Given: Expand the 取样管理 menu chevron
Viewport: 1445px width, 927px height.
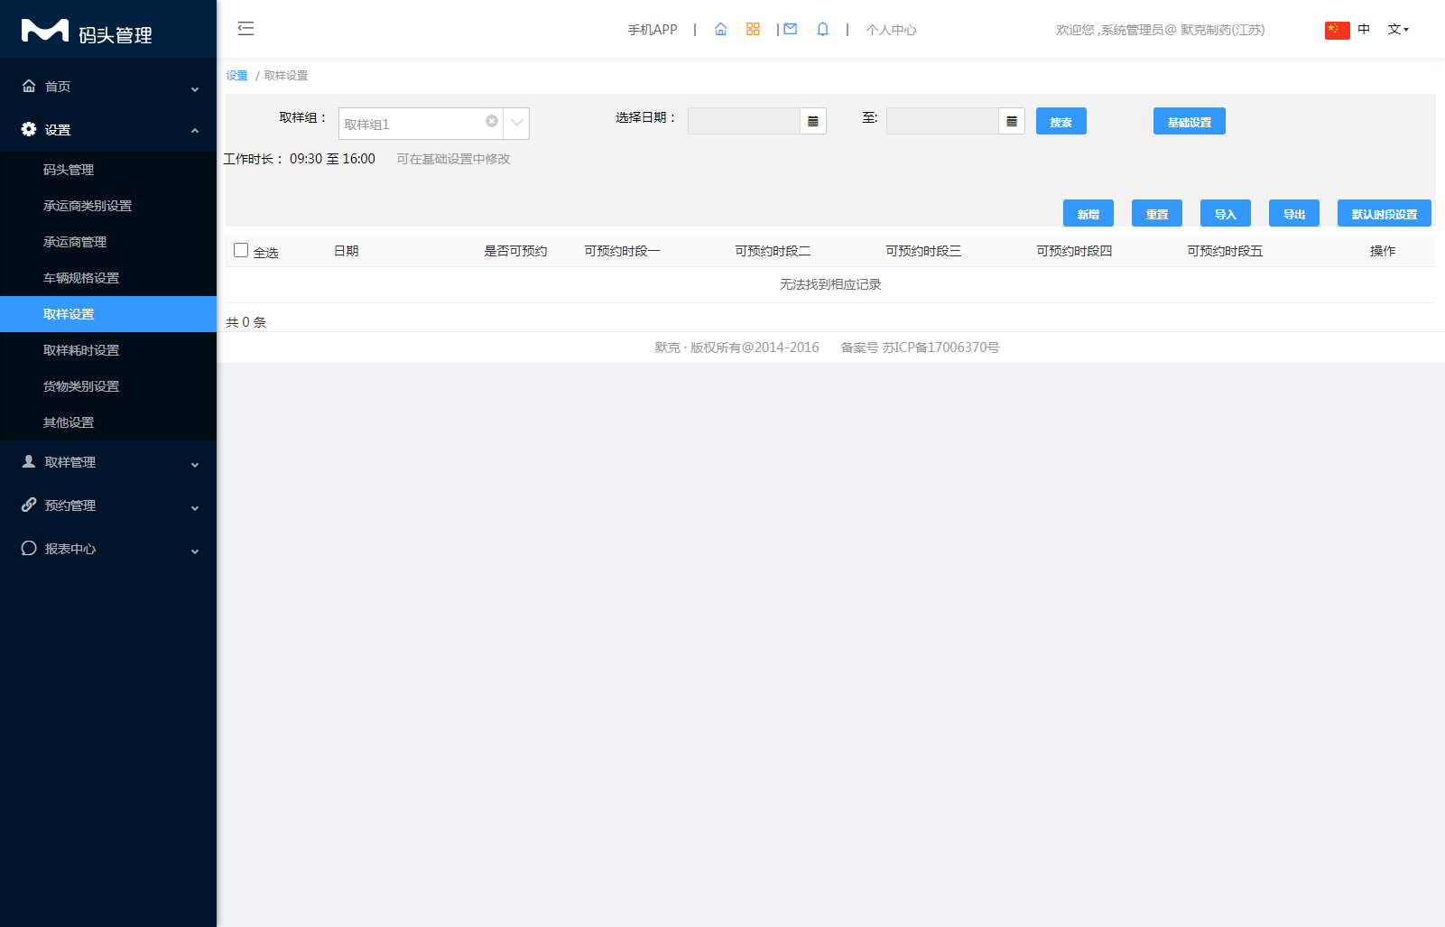Looking at the screenshot, I should click(195, 465).
